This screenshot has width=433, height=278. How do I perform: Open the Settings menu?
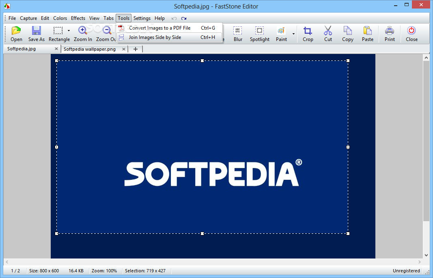pyautogui.click(x=142, y=18)
